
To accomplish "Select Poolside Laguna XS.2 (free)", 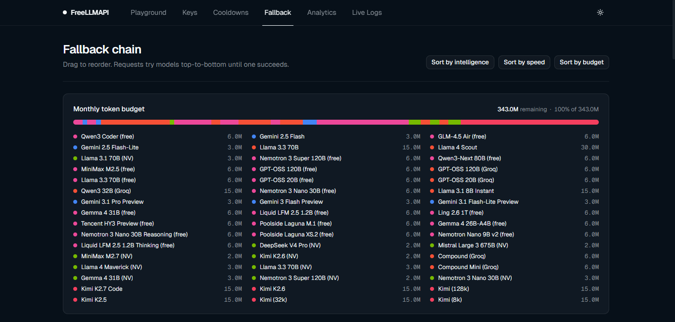I will [296, 234].
